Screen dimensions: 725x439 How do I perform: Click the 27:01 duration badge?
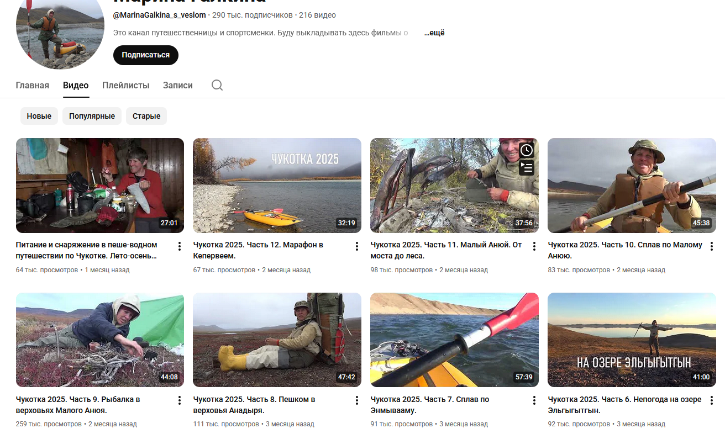[x=169, y=223]
